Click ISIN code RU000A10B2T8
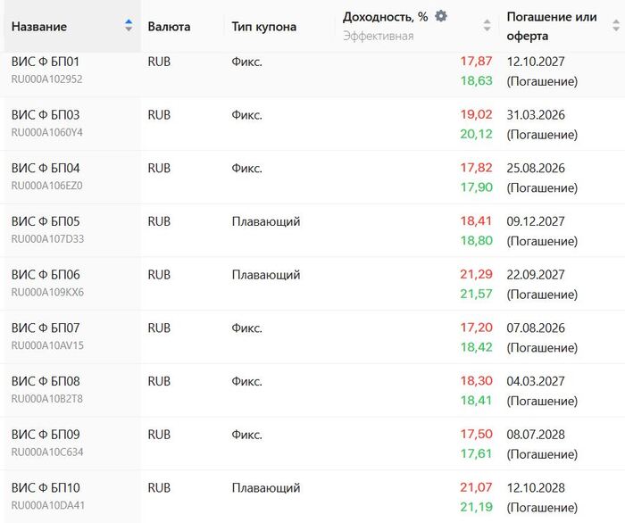The height and width of the screenshot is (523, 625). pos(47,399)
